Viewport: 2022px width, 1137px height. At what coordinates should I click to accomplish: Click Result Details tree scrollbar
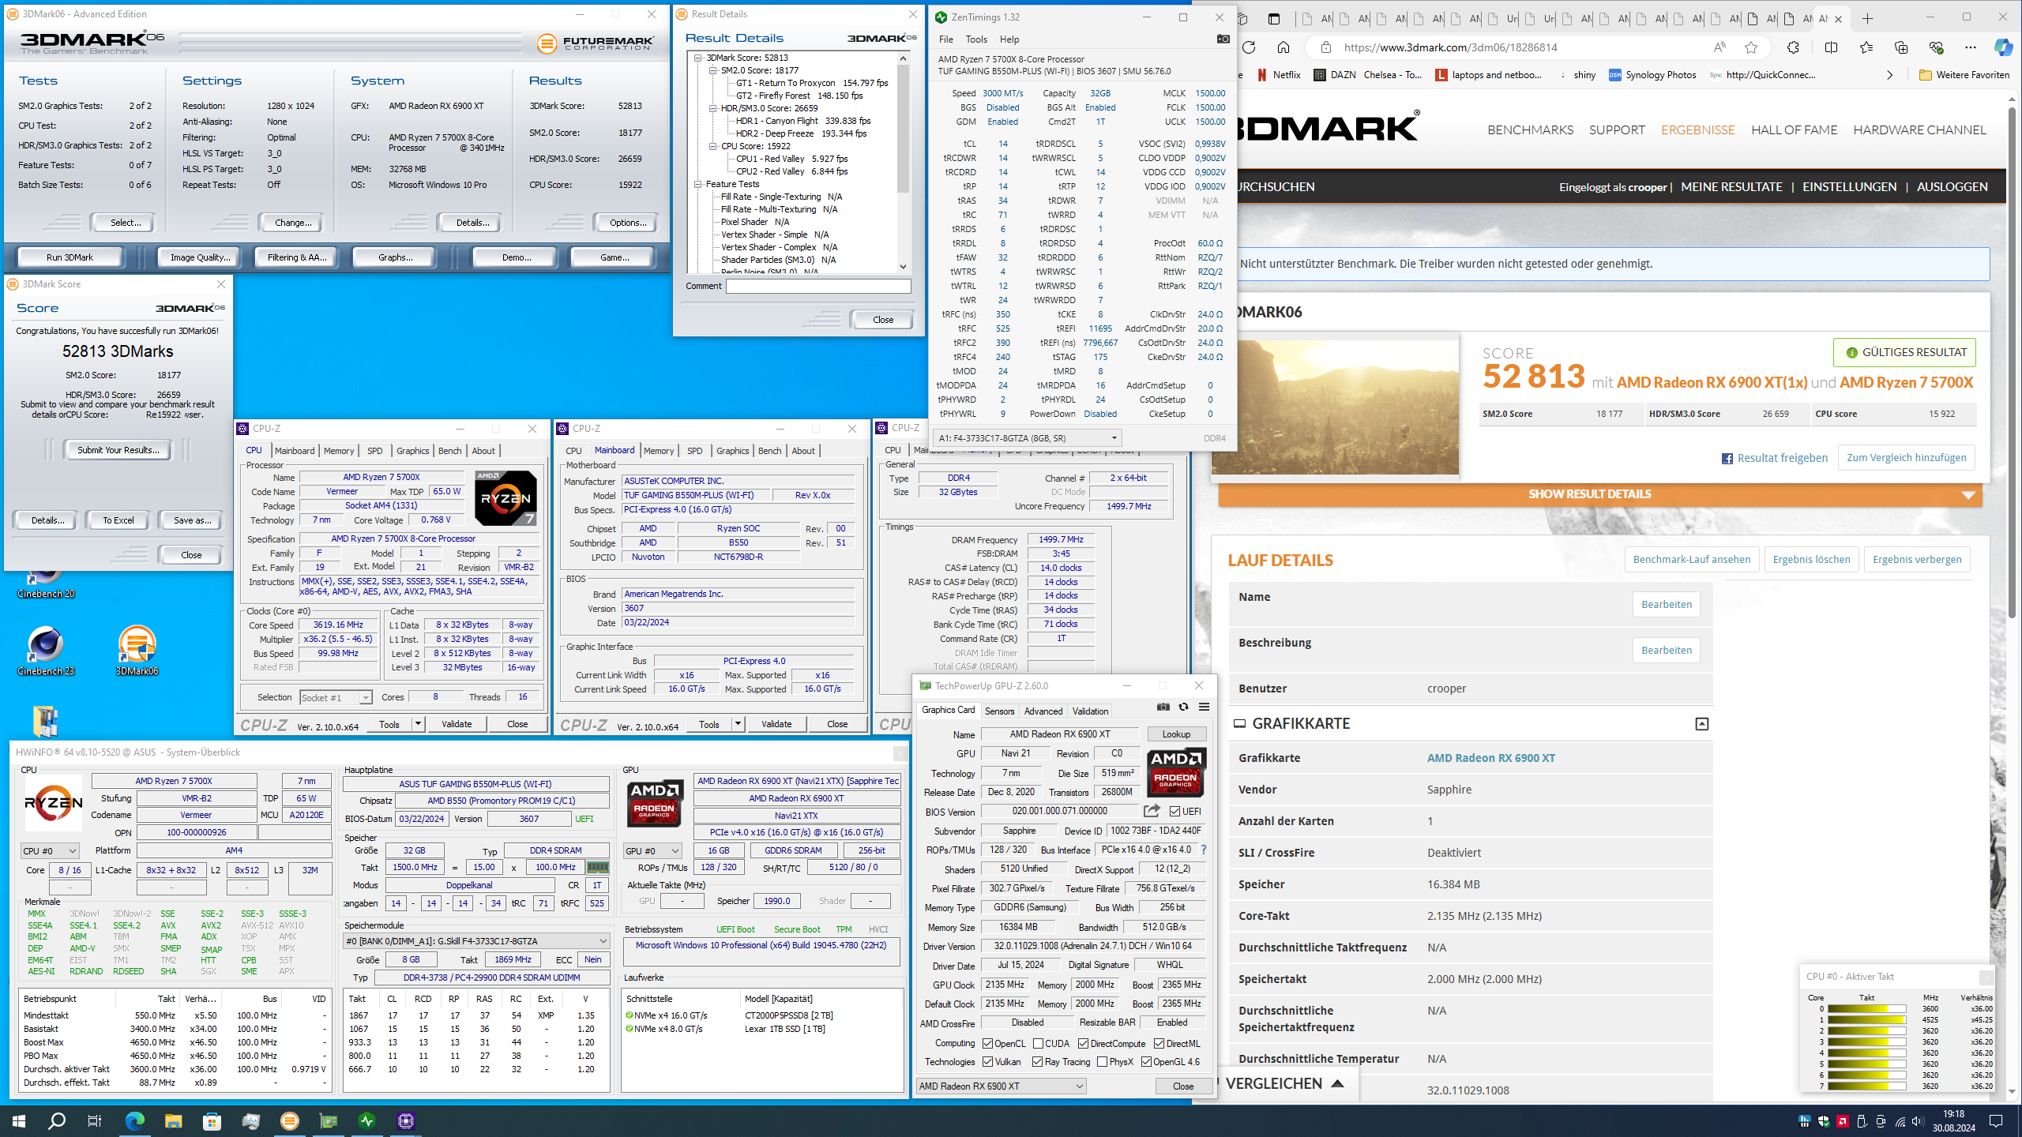pos(903,162)
